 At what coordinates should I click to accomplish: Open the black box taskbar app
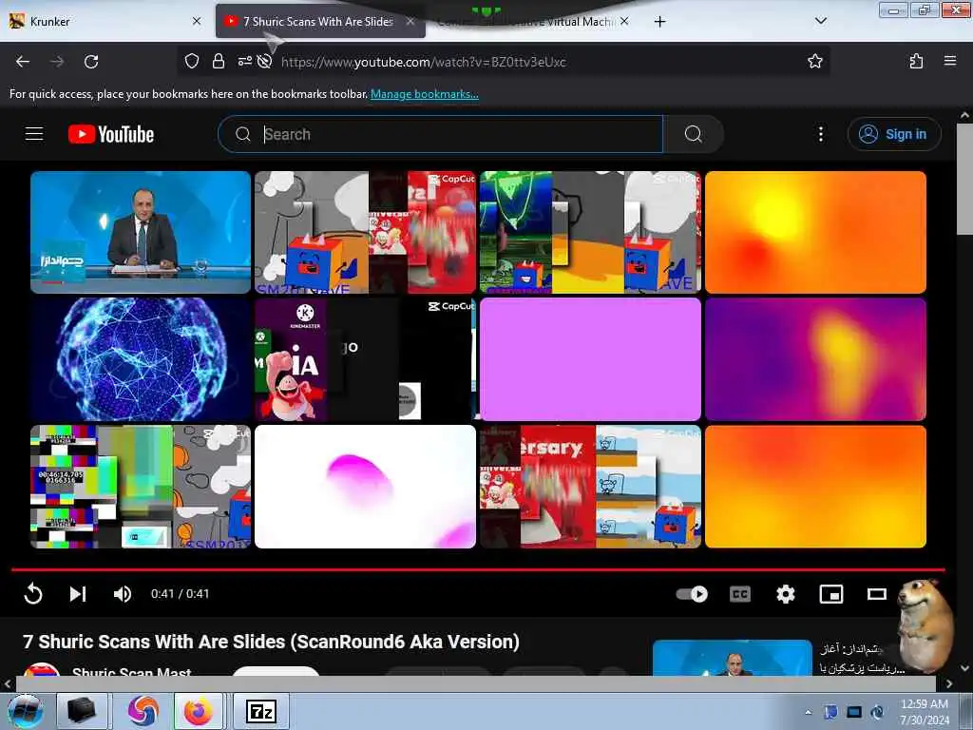coord(82,711)
